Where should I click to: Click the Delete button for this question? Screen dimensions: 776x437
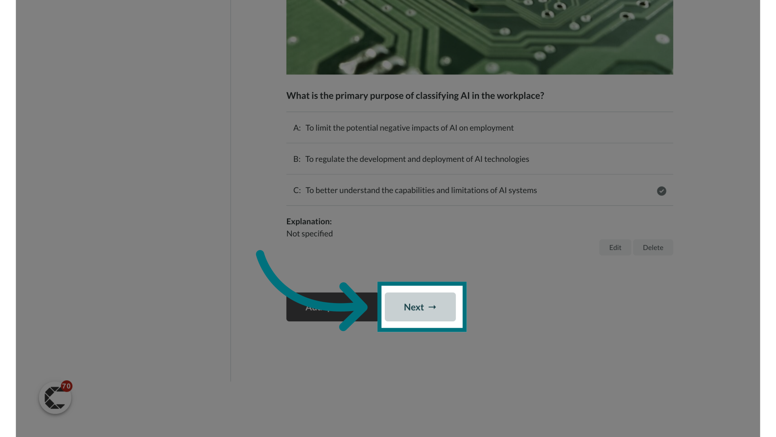[x=653, y=247]
